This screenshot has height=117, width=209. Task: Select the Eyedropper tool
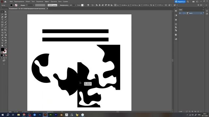point(2,38)
